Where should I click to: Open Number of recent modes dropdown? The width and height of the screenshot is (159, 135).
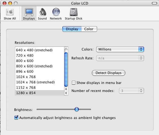click(132, 91)
